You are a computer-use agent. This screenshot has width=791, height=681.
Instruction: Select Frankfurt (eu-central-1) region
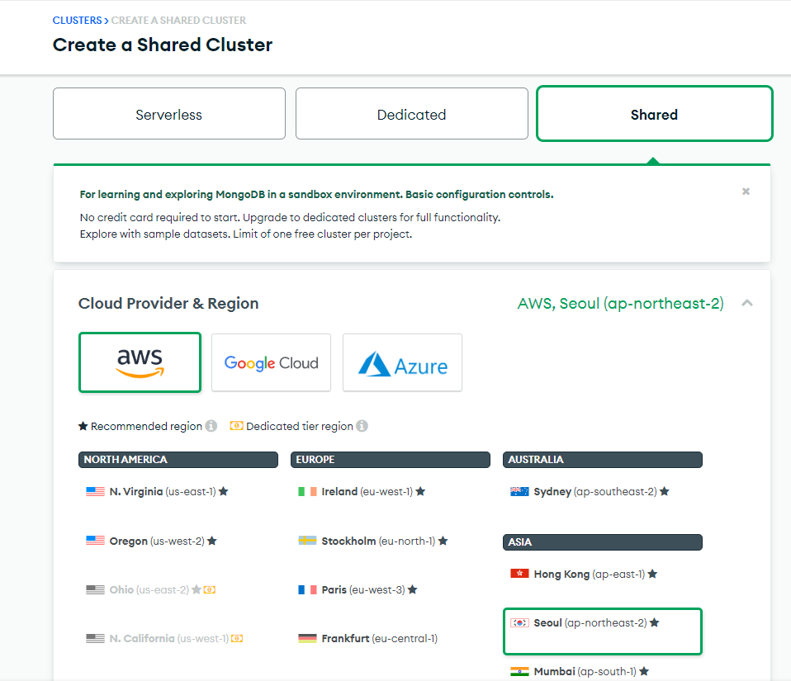pyautogui.click(x=367, y=639)
